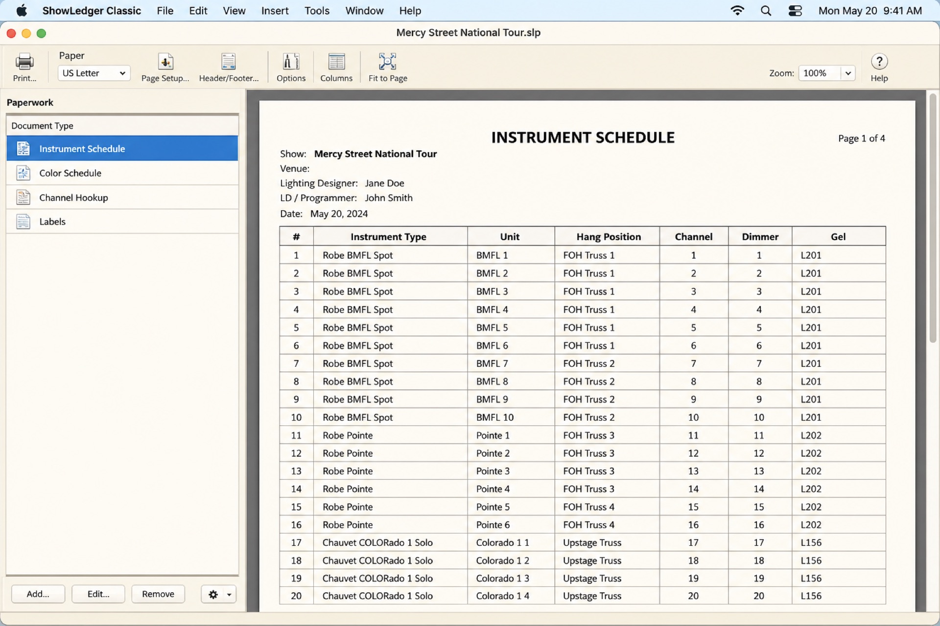This screenshot has height=626, width=940.
Task: Select Channel Hookup in the document list
Action: 122,198
